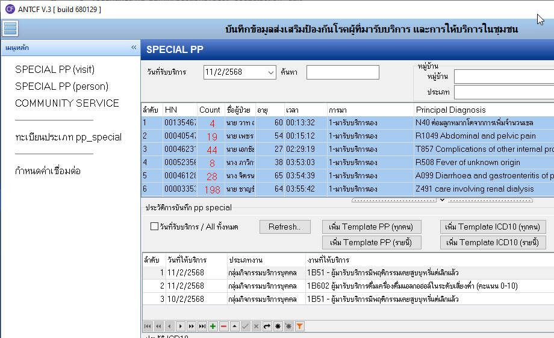554x338 pixels.
Task: Select COMMUNITY SERVICE menu item
Action: (67, 103)
